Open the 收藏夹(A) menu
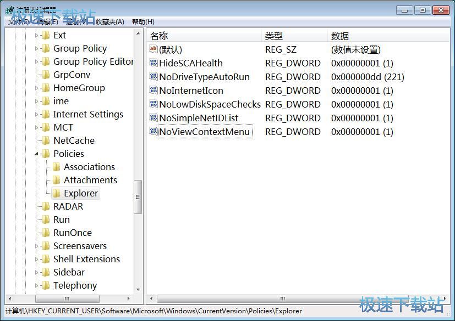 click(110, 22)
